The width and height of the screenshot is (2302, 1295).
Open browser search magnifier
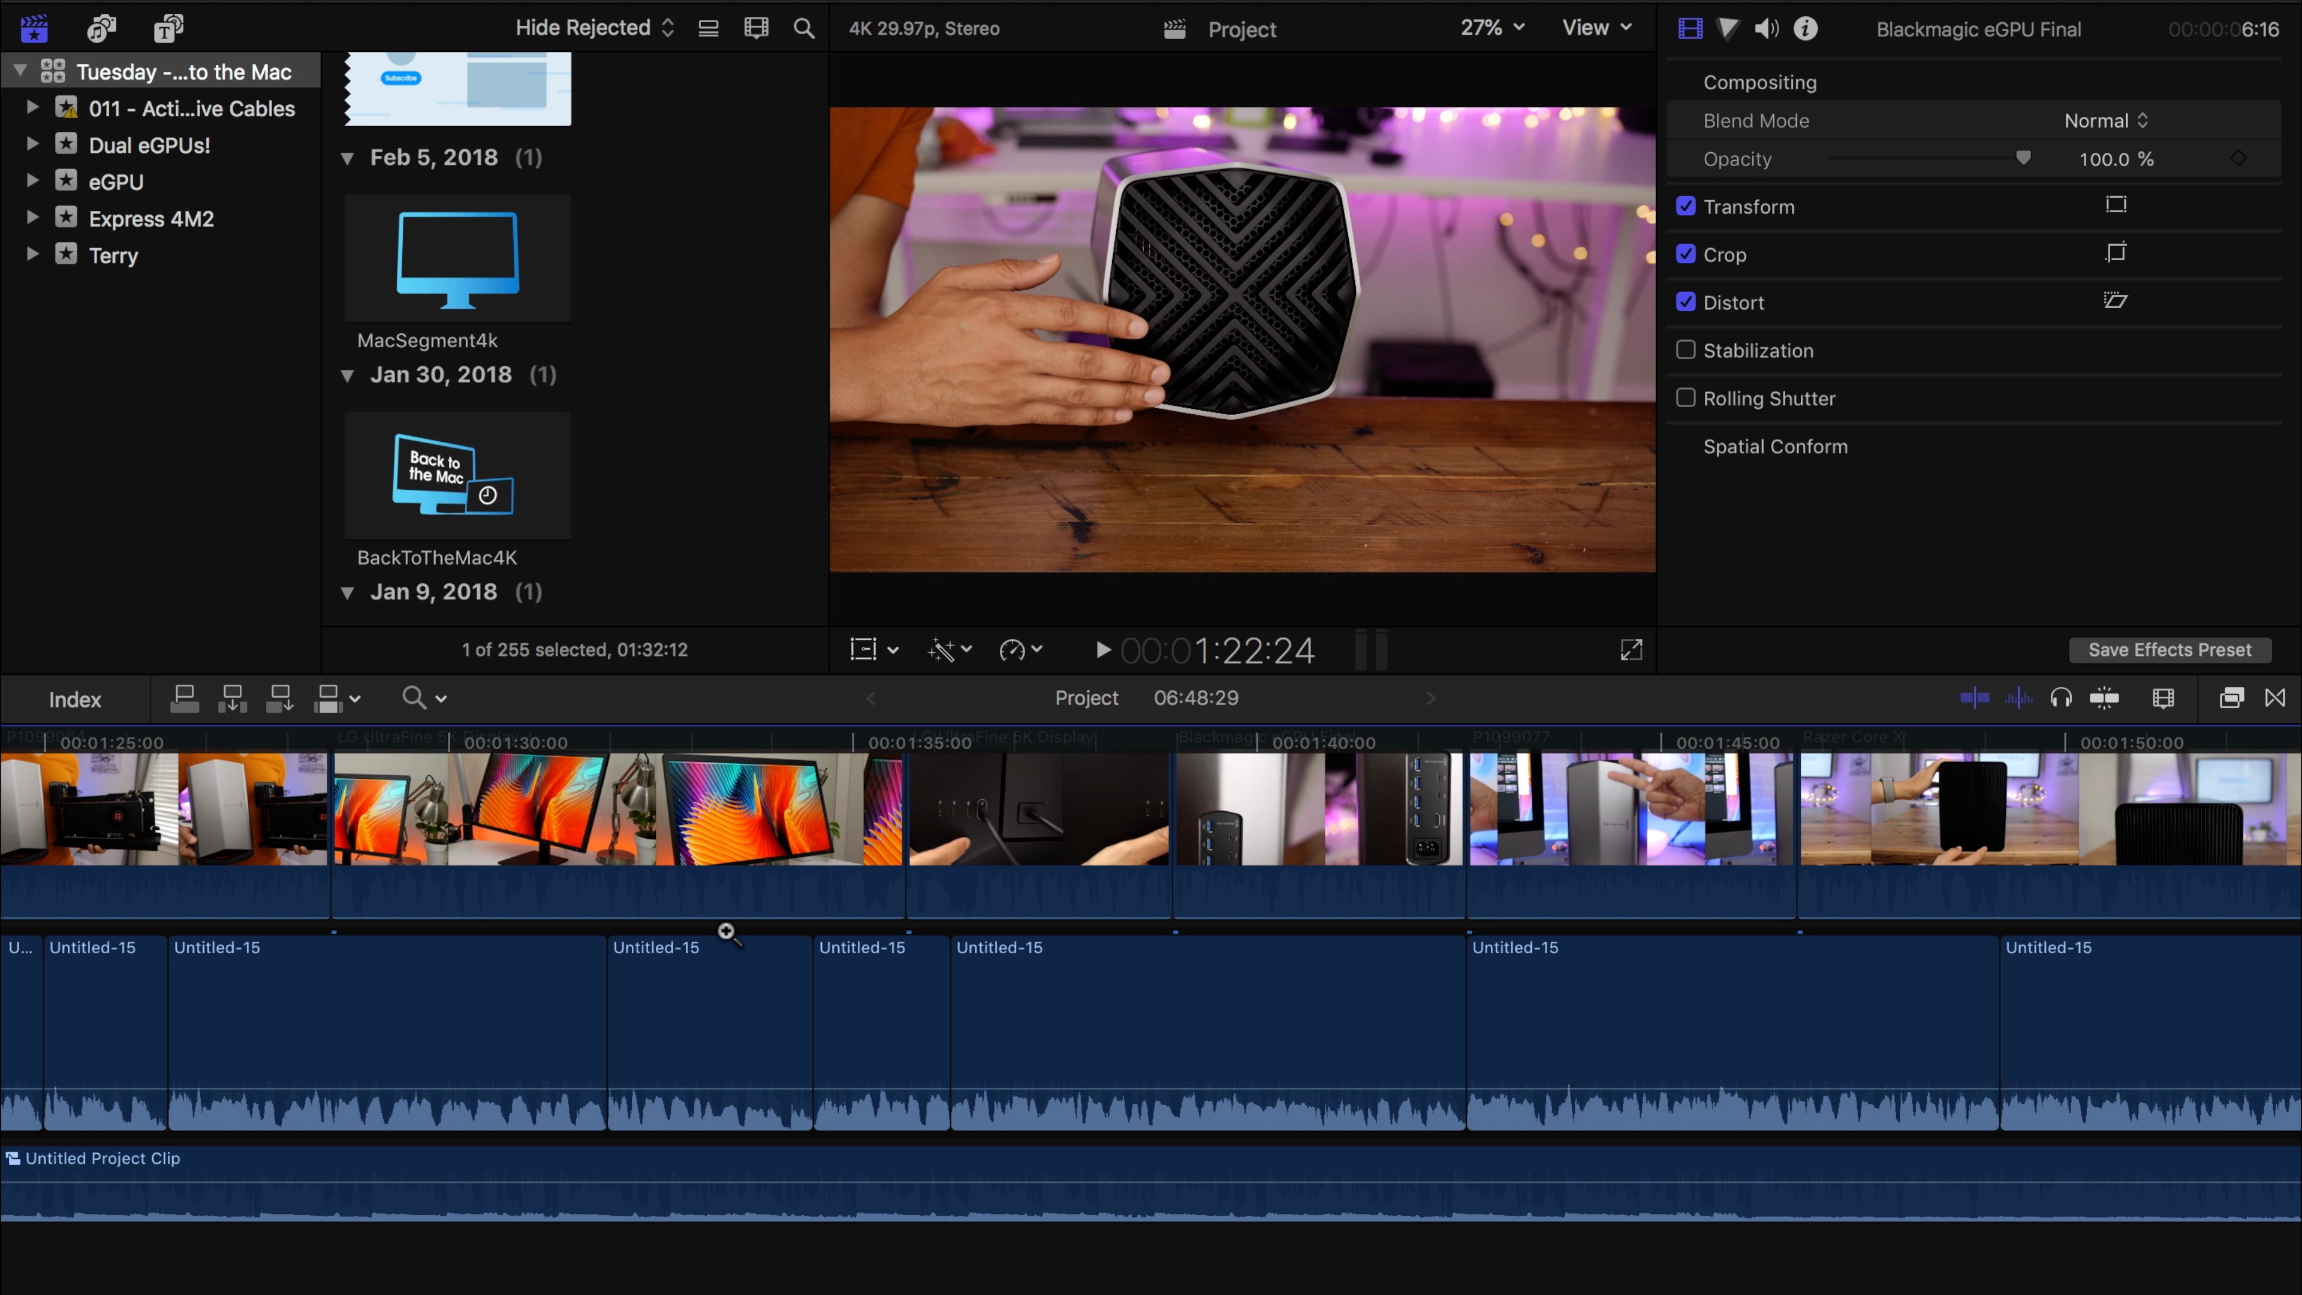(x=805, y=29)
